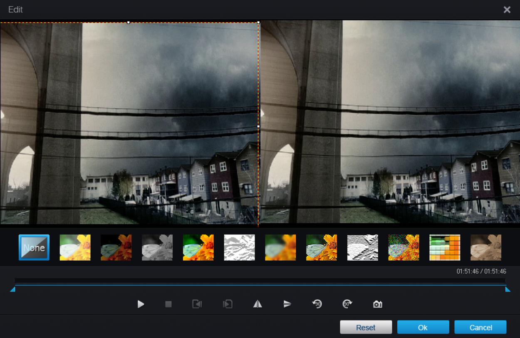The height and width of the screenshot is (338, 520).
Task: Select the crop handle at top-right corner
Action: click(258, 22)
